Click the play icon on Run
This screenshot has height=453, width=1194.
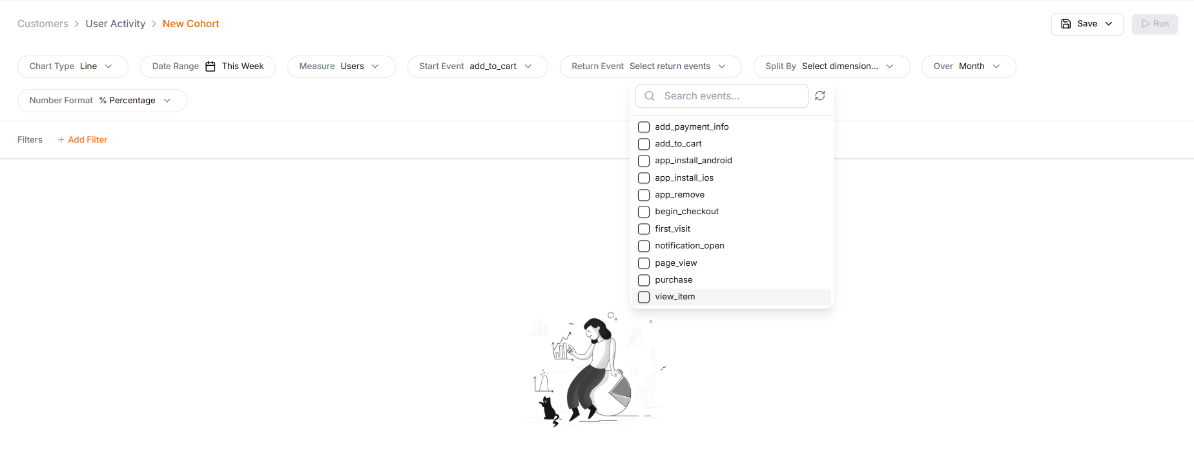[x=1146, y=24]
